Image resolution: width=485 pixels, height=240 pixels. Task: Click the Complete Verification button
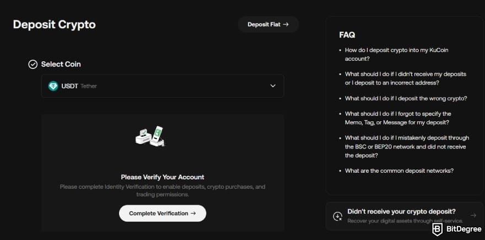[163, 214]
